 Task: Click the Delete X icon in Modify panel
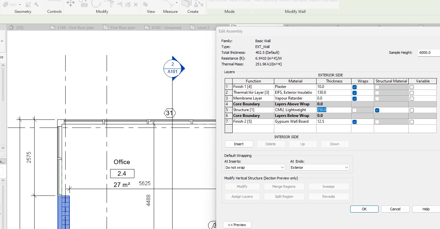[x=136, y=5]
